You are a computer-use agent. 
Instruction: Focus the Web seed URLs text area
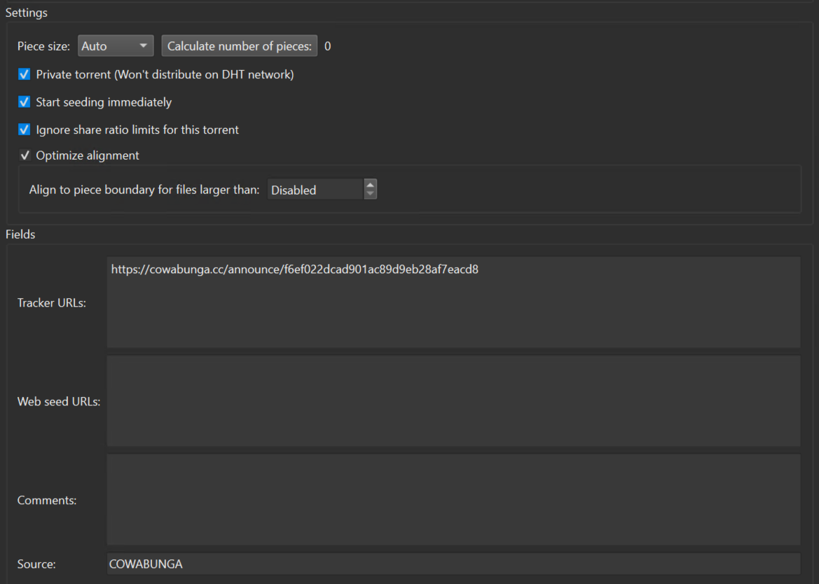coord(453,401)
